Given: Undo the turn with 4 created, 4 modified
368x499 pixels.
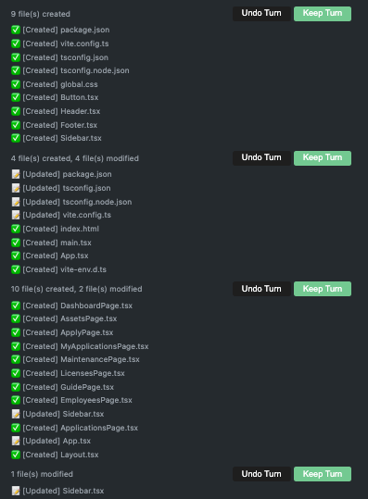Looking at the screenshot, I should 261,157.
